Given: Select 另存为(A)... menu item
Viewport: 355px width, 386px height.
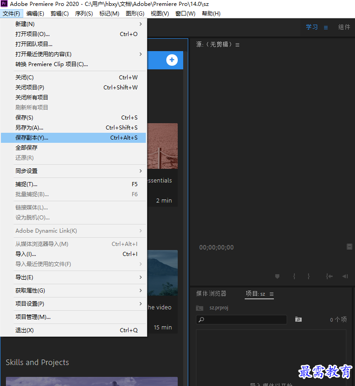Looking at the screenshot, I should (x=73, y=127).
